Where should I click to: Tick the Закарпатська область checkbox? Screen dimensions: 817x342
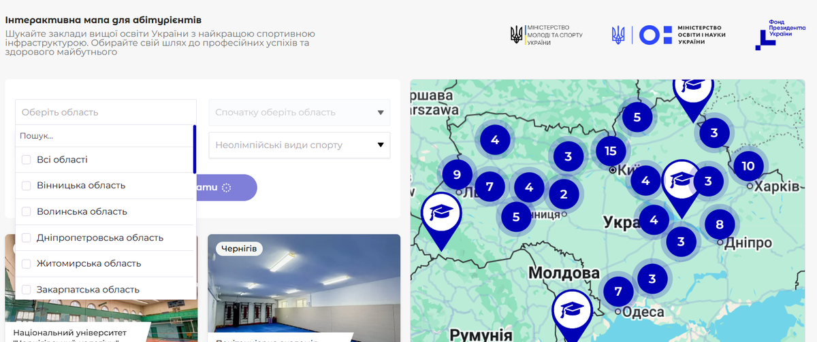point(27,290)
